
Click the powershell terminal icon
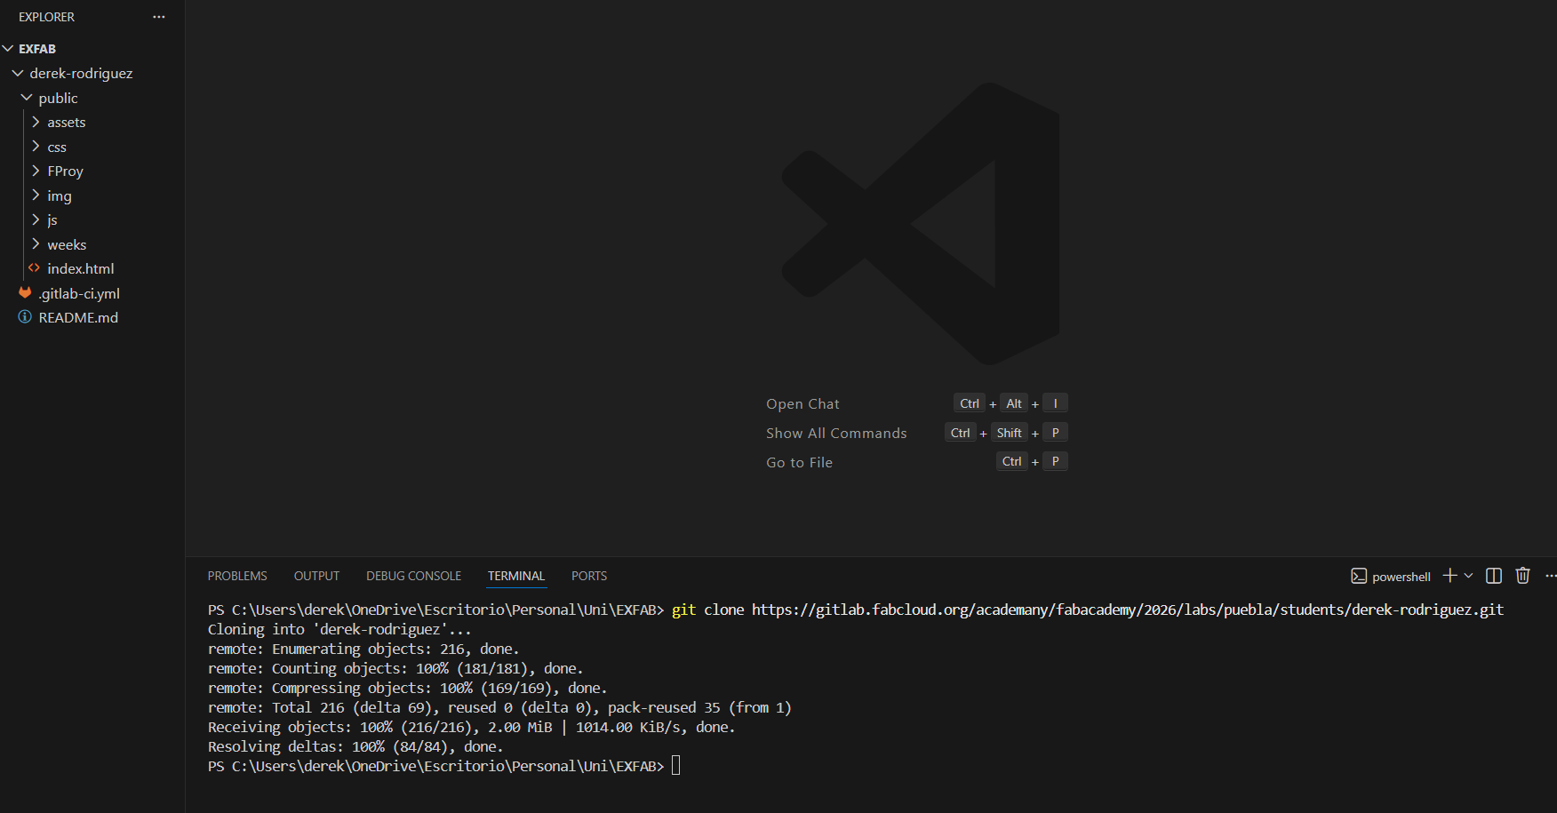pos(1359,576)
